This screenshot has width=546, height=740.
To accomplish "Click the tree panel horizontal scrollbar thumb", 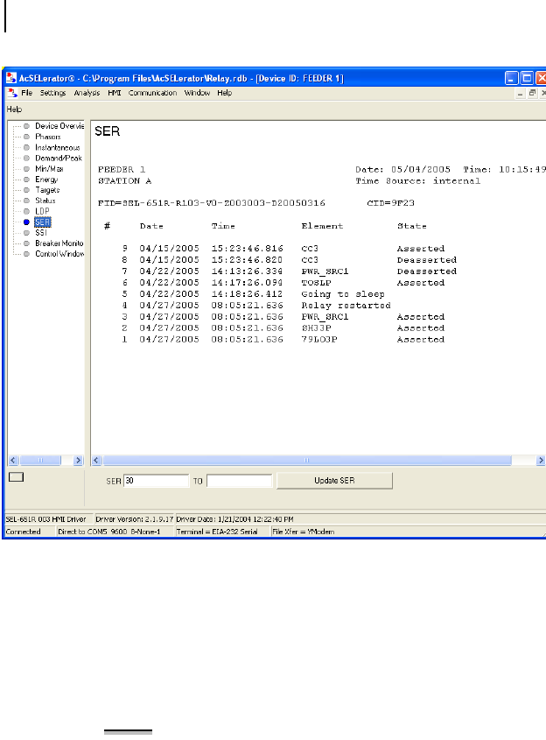I will pyautogui.click(x=40, y=460).
